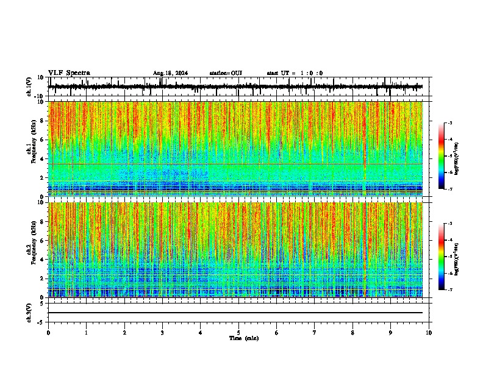Click the time axis tick label "0"
This screenshot has height=373, width=483.
pos(48,333)
